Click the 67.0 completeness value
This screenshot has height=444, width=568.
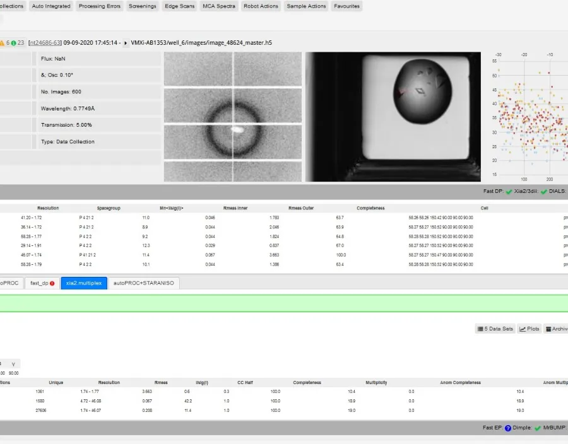click(x=340, y=246)
